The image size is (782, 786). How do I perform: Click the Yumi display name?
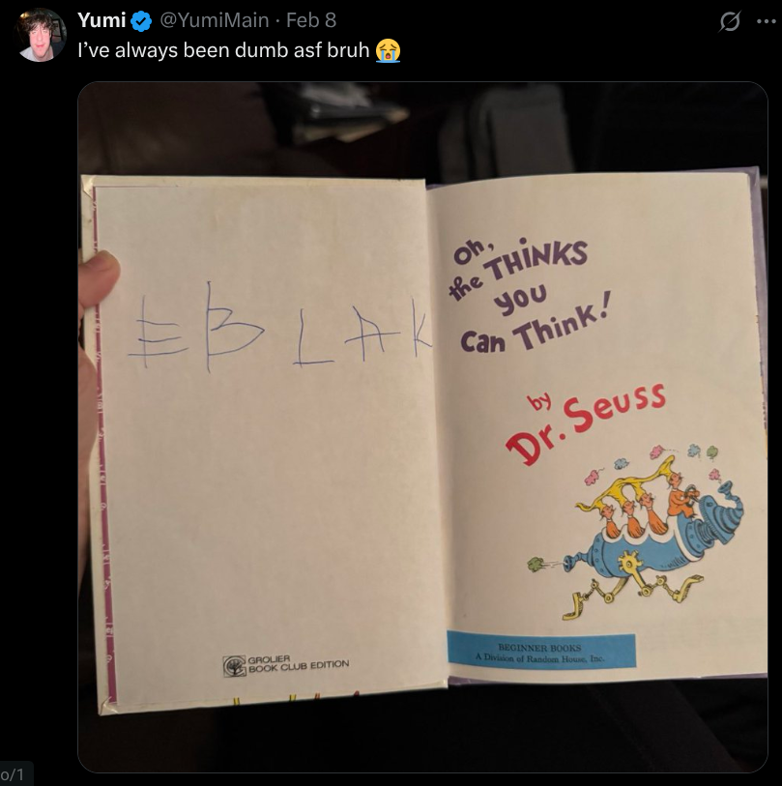click(101, 20)
